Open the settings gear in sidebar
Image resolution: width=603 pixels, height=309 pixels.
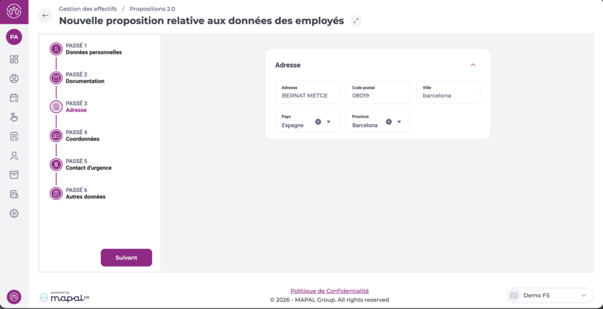tap(14, 213)
